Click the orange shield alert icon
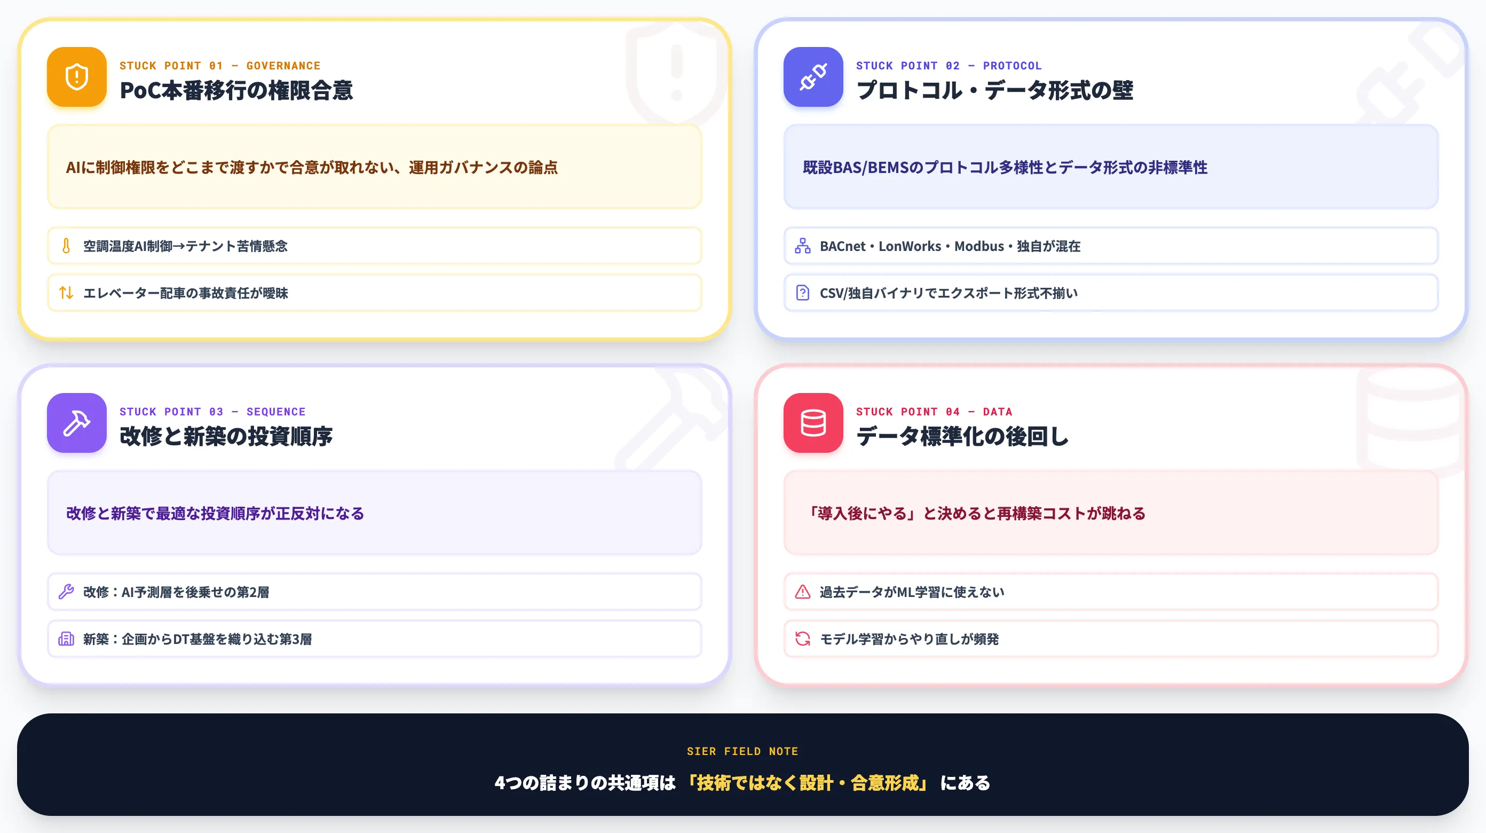This screenshot has width=1486, height=833. click(x=77, y=77)
